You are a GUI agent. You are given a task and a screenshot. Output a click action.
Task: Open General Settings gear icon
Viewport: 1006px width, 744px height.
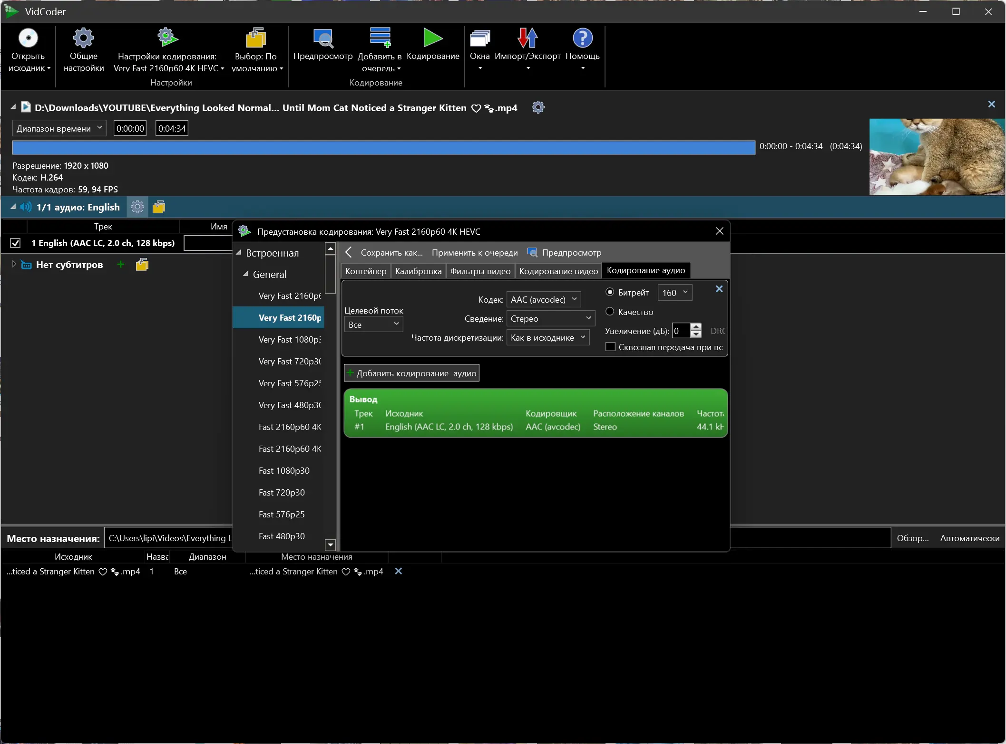(x=83, y=38)
